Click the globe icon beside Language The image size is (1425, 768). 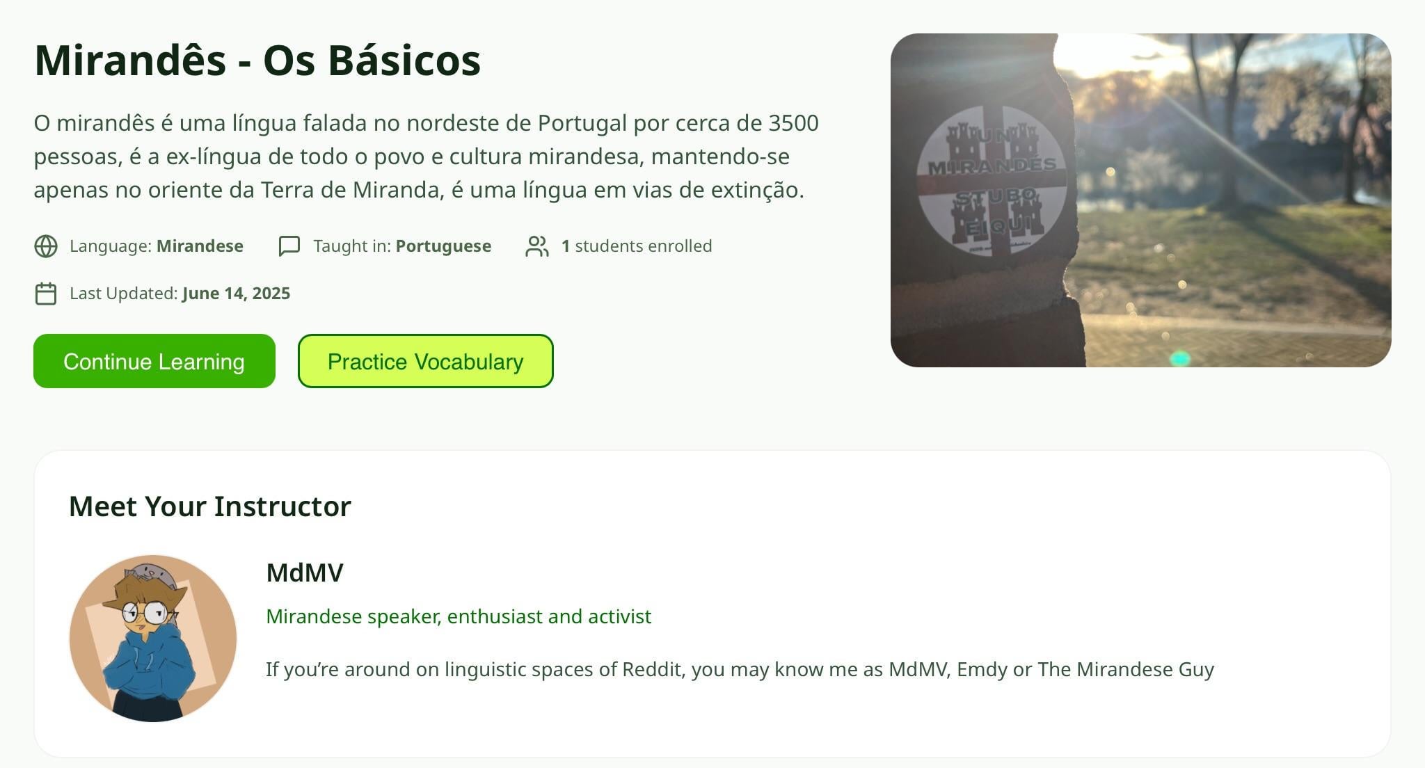(x=46, y=246)
